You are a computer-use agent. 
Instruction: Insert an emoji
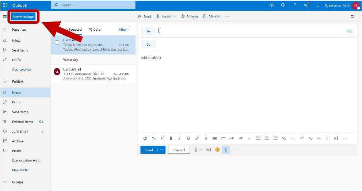217,150
